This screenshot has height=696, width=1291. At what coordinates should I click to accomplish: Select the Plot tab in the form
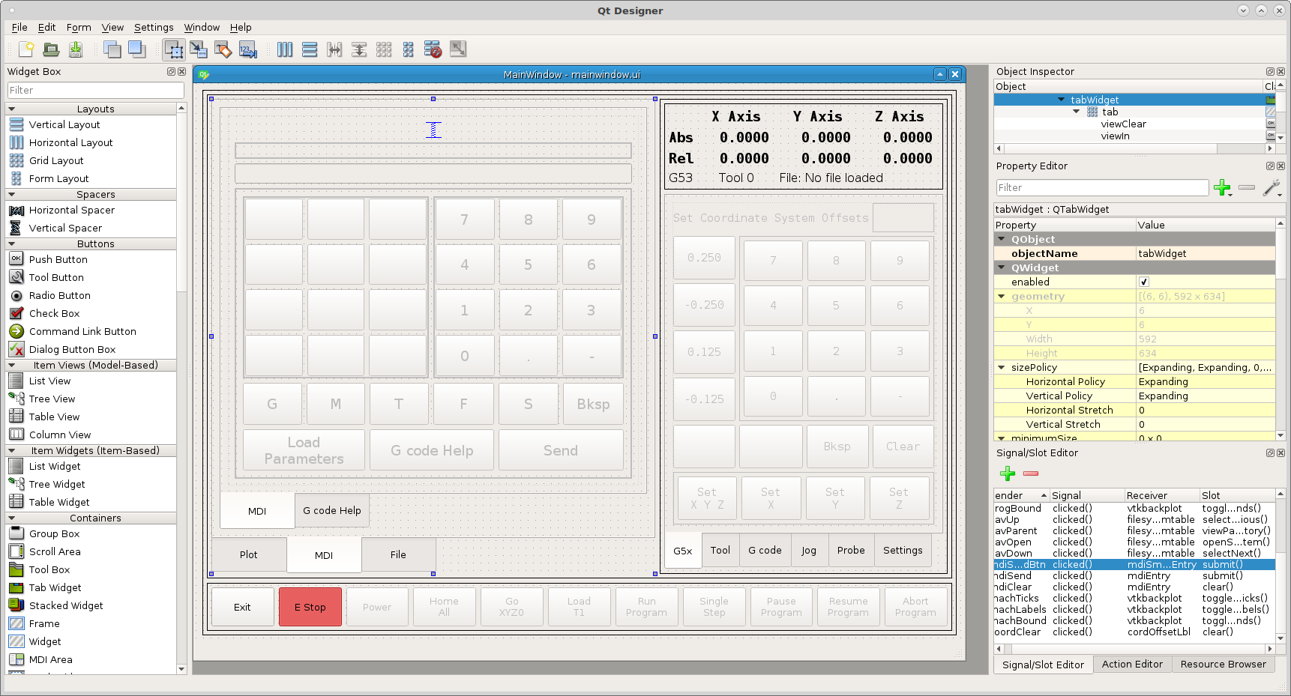[x=248, y=554]
